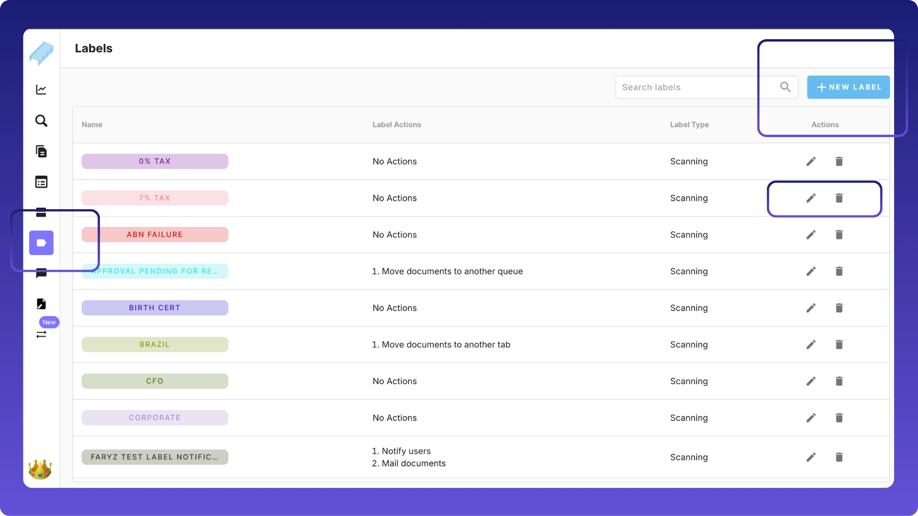Click the crown avatar icon
The width and height of the screenshot is (918, 516).
40,469
